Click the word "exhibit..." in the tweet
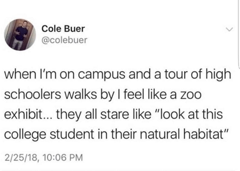 coord(28,114)
